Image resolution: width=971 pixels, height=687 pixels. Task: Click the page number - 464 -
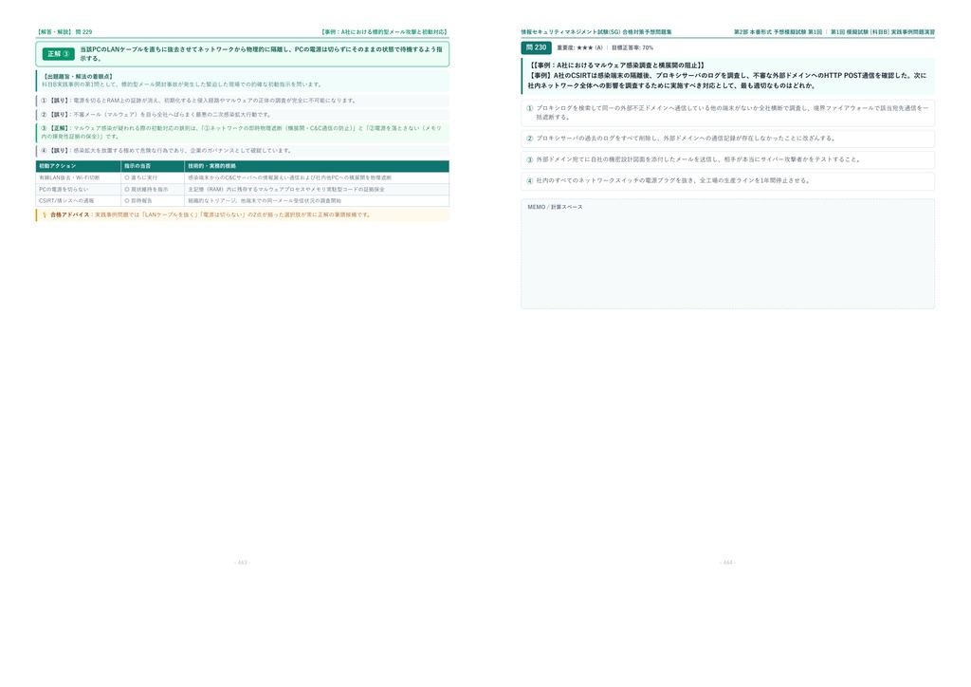[x=727, y=563]
